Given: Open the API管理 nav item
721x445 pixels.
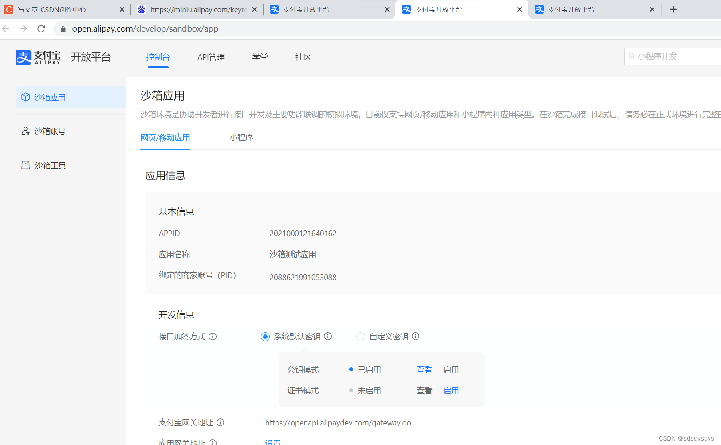Looking at the screenshot, I should 211,57.
